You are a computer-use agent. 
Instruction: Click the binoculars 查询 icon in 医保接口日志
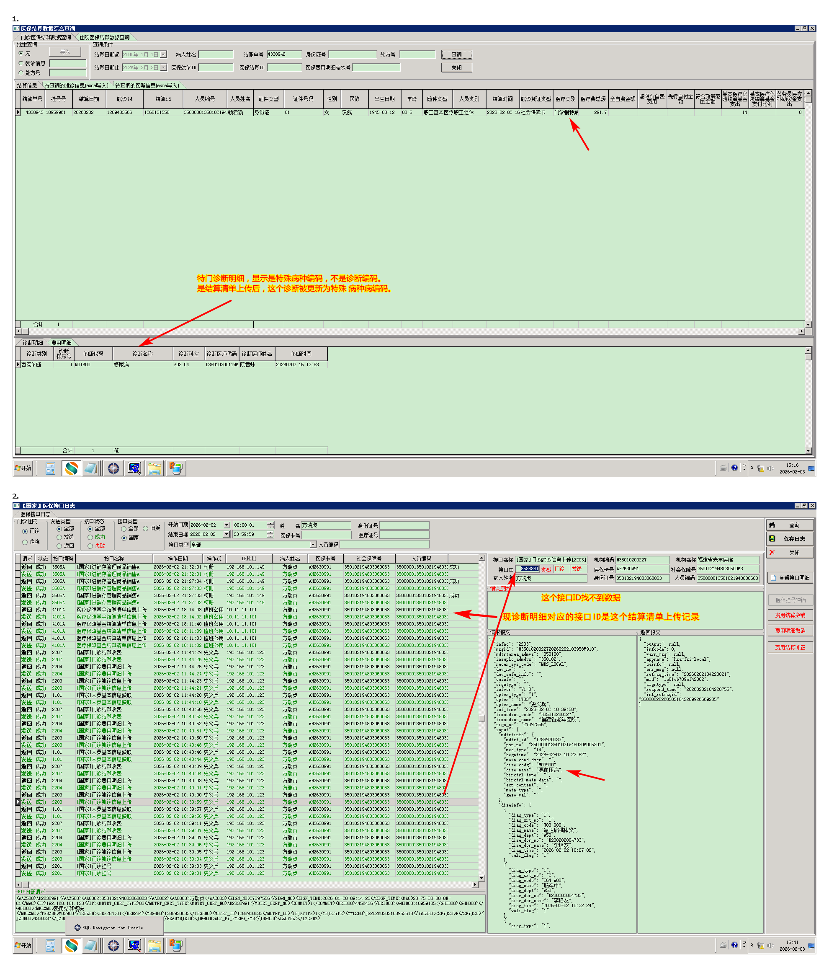point(772,525)
